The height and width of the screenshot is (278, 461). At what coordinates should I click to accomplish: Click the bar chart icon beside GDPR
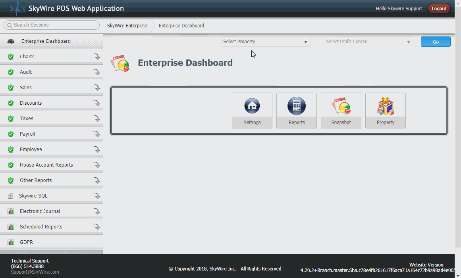point(11,242)
